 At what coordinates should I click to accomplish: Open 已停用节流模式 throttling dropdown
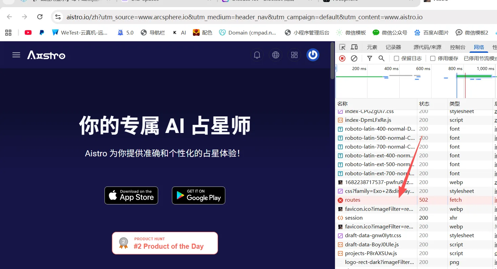(480, 58)
